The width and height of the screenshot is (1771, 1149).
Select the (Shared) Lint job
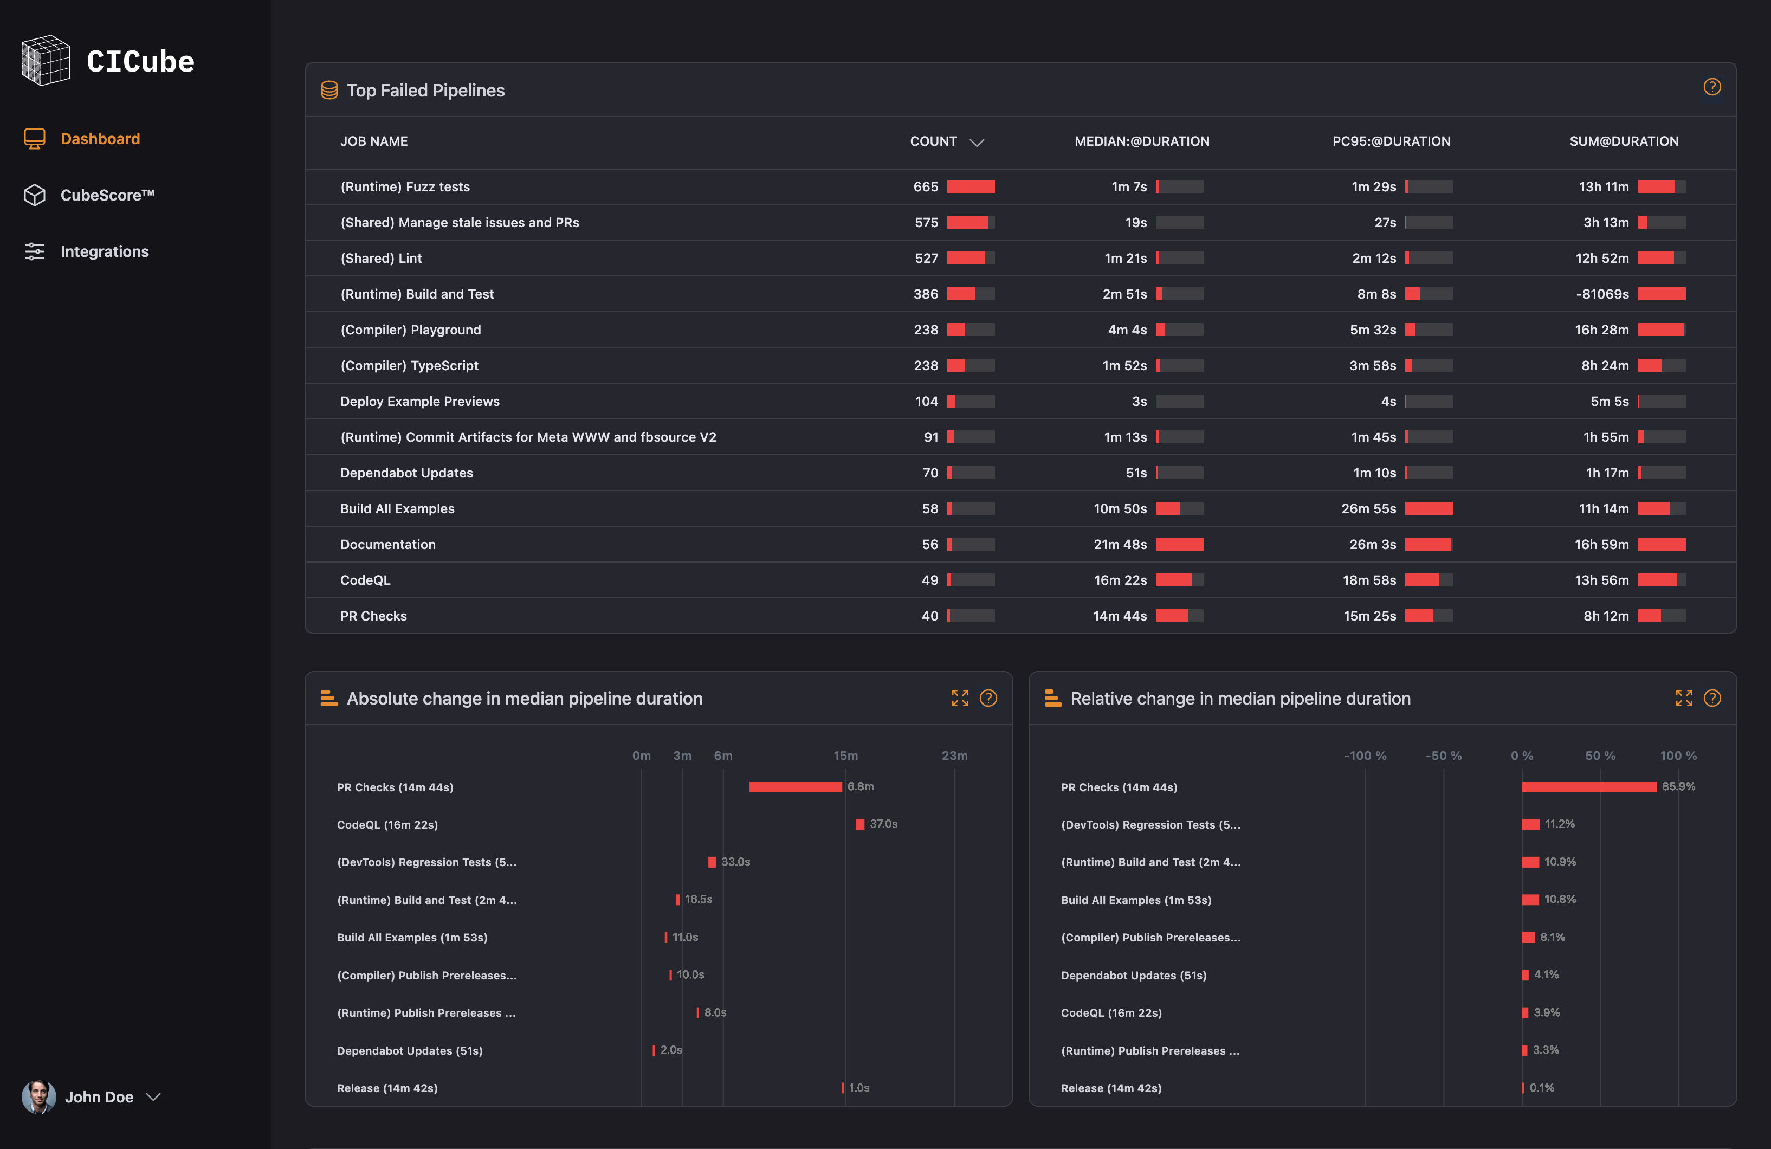(1021, 258)
